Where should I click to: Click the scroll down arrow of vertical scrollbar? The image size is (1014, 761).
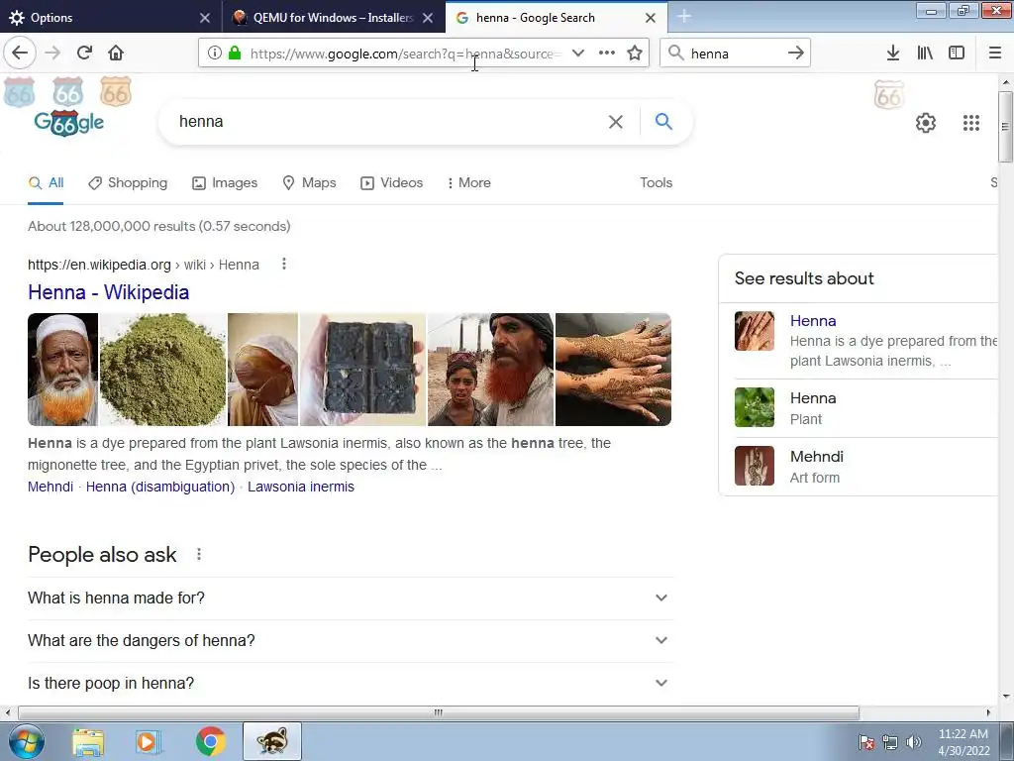[x=1006, y=697]
